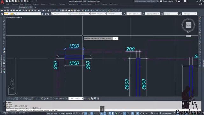Open the Файл menu

click(x=8, y=4)
